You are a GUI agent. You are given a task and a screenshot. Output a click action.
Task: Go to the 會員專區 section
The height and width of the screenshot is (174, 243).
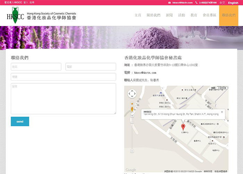click(x=209, y=15)
